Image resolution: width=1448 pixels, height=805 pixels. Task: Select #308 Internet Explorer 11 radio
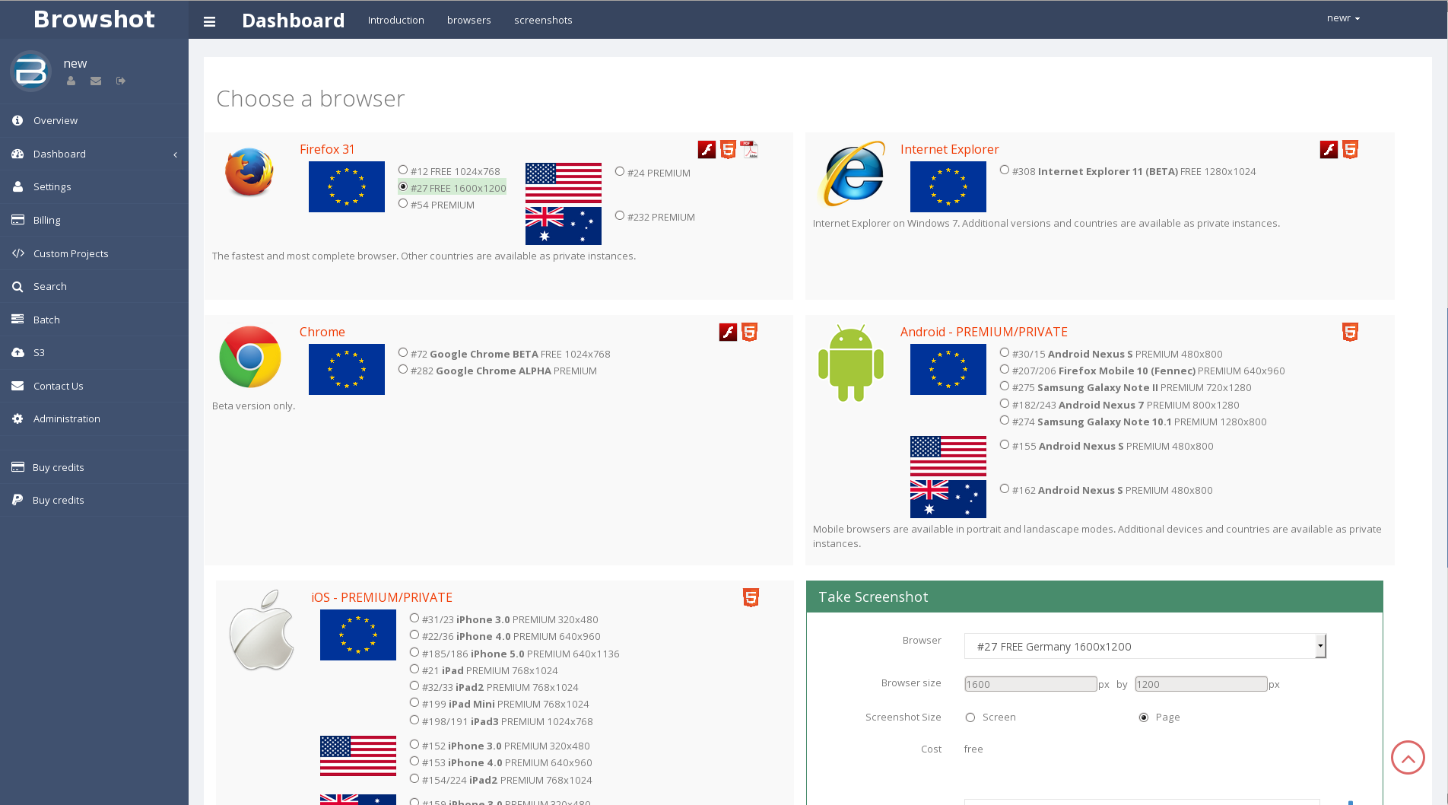coord(1005,170)
